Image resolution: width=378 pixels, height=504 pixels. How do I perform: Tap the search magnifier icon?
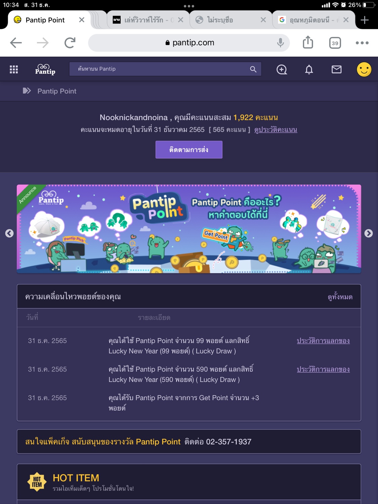pyautogui.click(x=253, y=69)
